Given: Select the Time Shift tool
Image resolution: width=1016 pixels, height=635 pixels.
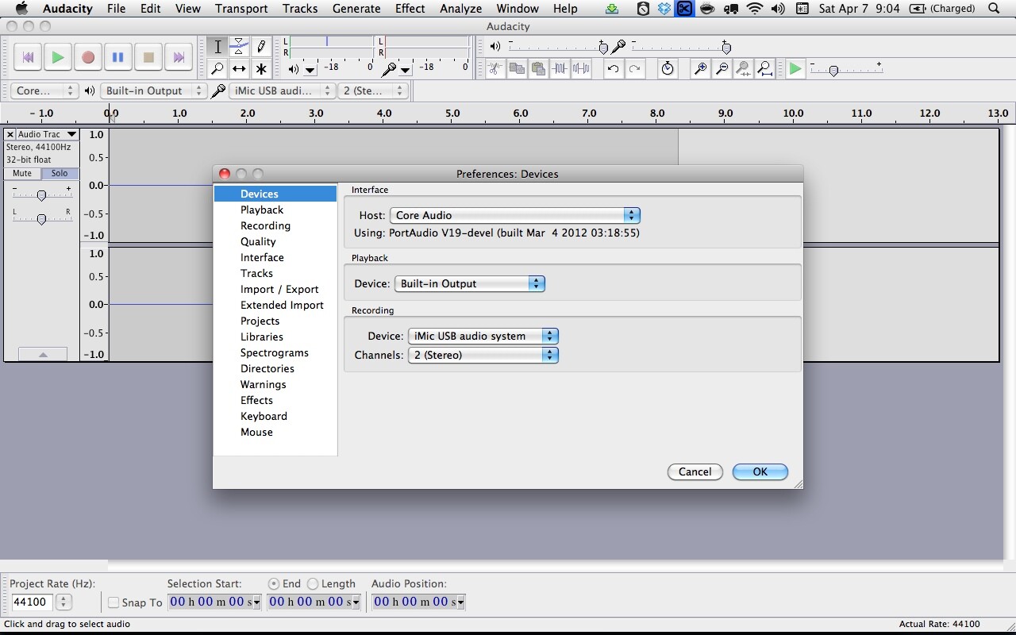Looking at the screenshot, I should [239, 69].
